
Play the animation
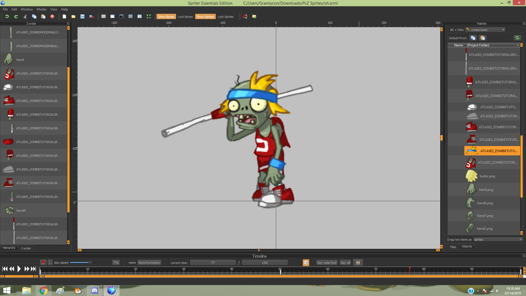click(19, 269)
